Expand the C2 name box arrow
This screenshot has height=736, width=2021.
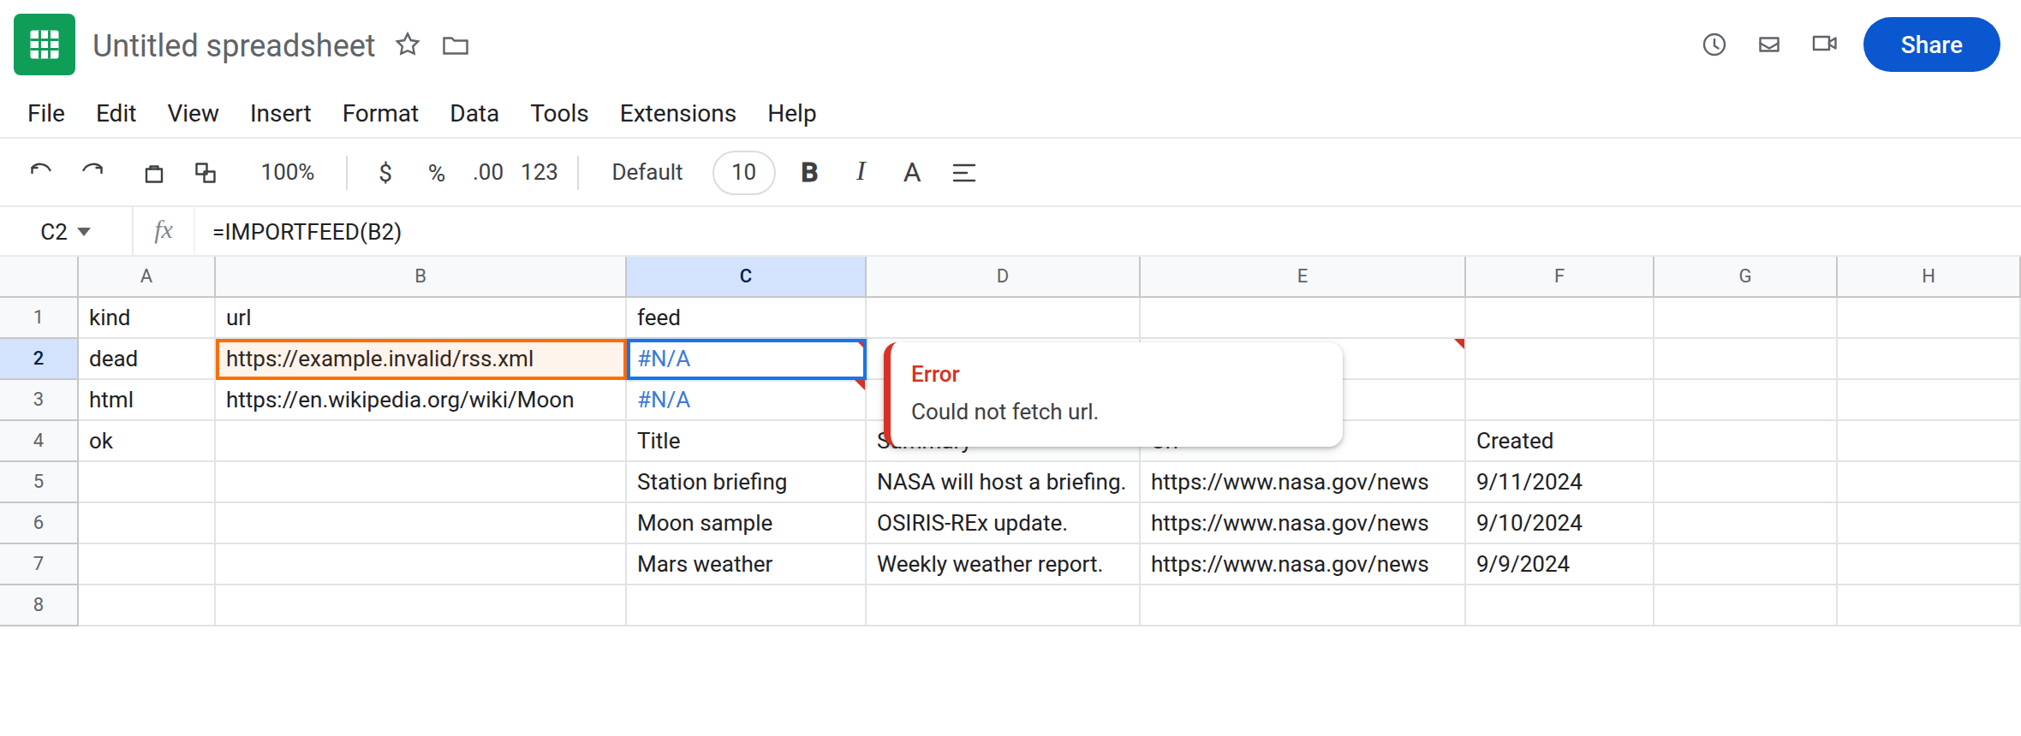point(84,232)
